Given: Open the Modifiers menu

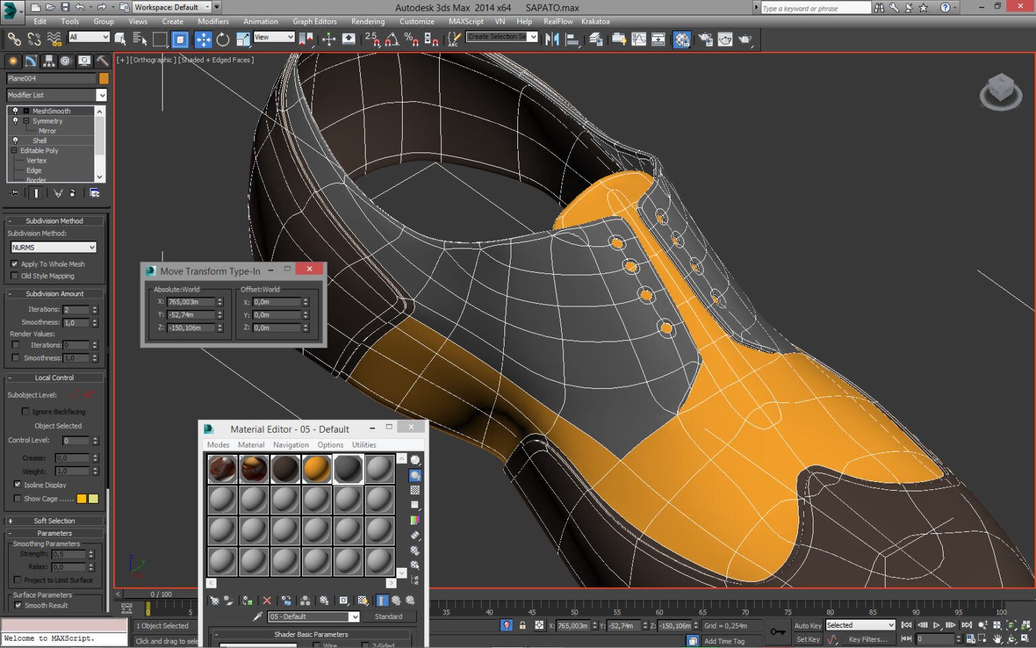Looking at the screenshot, I should pos(213,22).
